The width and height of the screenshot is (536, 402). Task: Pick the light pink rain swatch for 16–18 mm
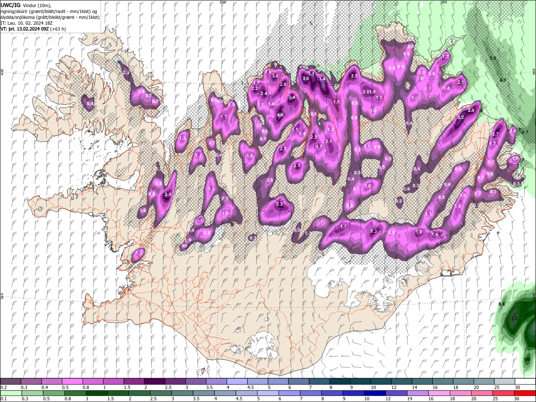coord(439,393)
